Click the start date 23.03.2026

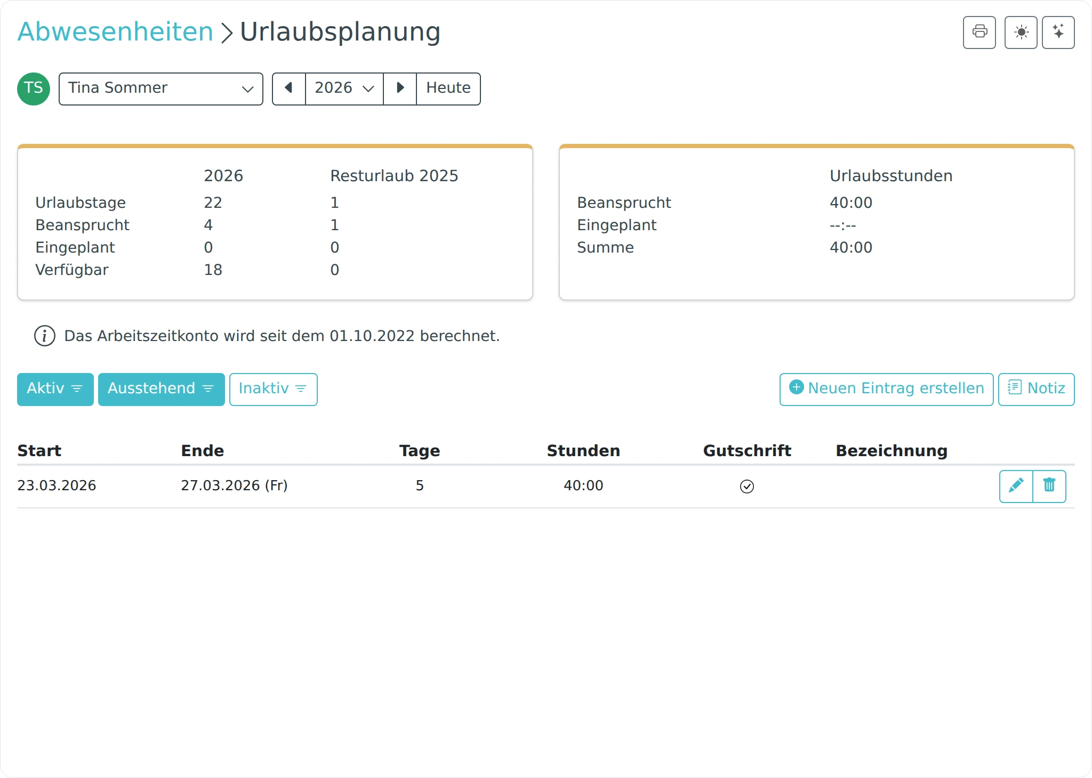point(57,486)
